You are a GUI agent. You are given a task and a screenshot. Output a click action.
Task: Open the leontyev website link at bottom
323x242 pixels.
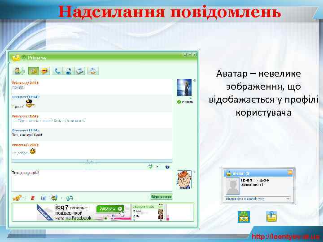pyautogui.click(x=285, y=237)
